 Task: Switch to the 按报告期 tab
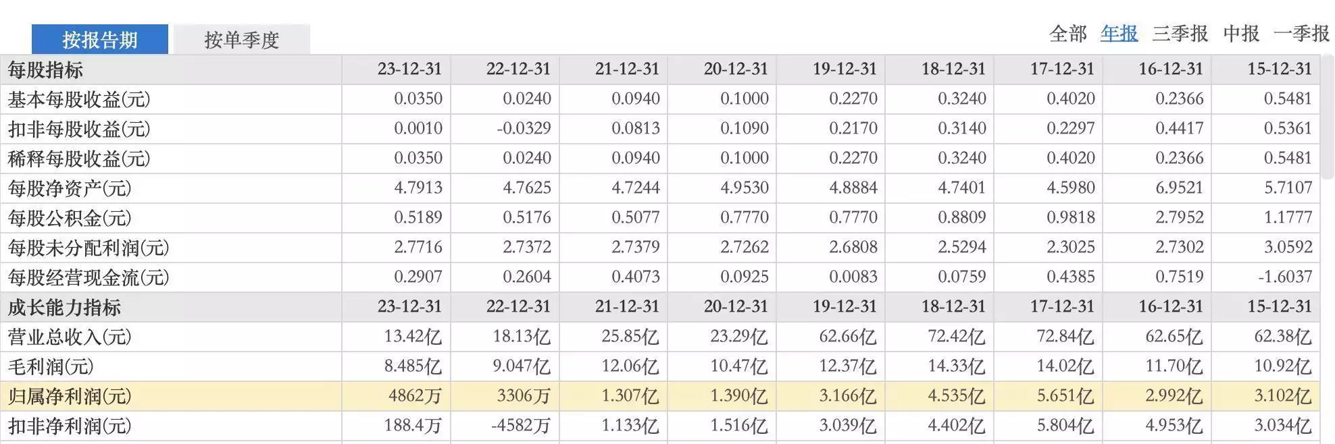point(100,39)
